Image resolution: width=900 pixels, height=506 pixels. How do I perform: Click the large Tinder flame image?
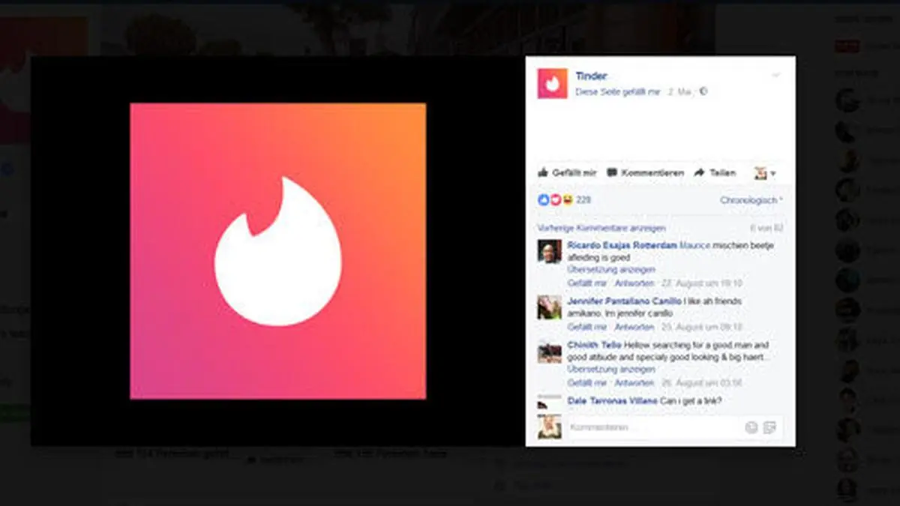point(277,251)
